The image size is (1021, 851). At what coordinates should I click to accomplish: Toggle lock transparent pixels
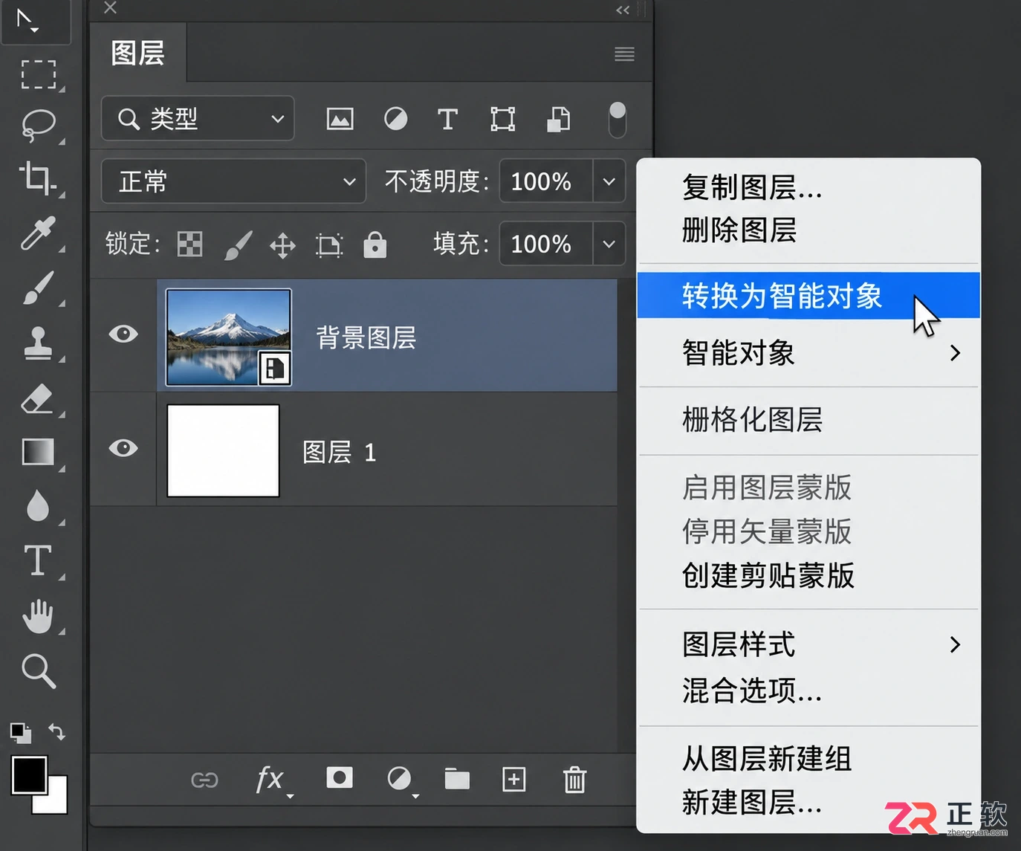point(190,244)
